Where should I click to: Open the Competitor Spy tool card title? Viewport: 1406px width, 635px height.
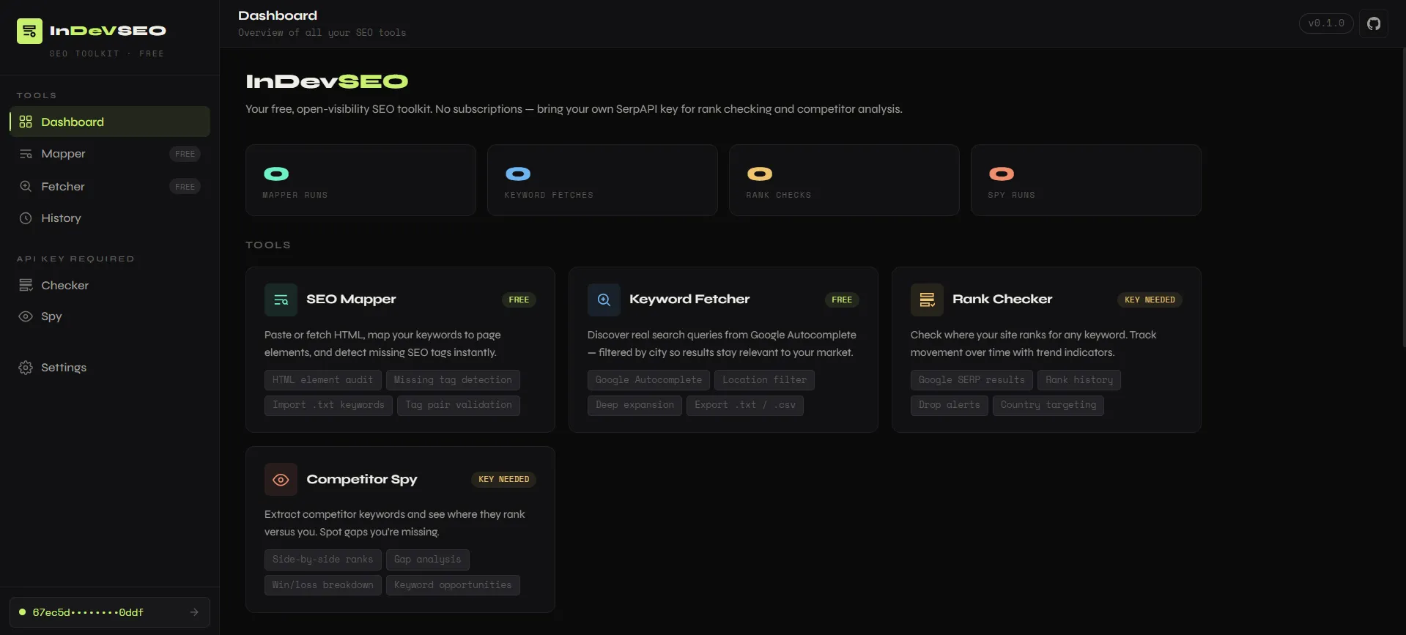click(362, 479)
